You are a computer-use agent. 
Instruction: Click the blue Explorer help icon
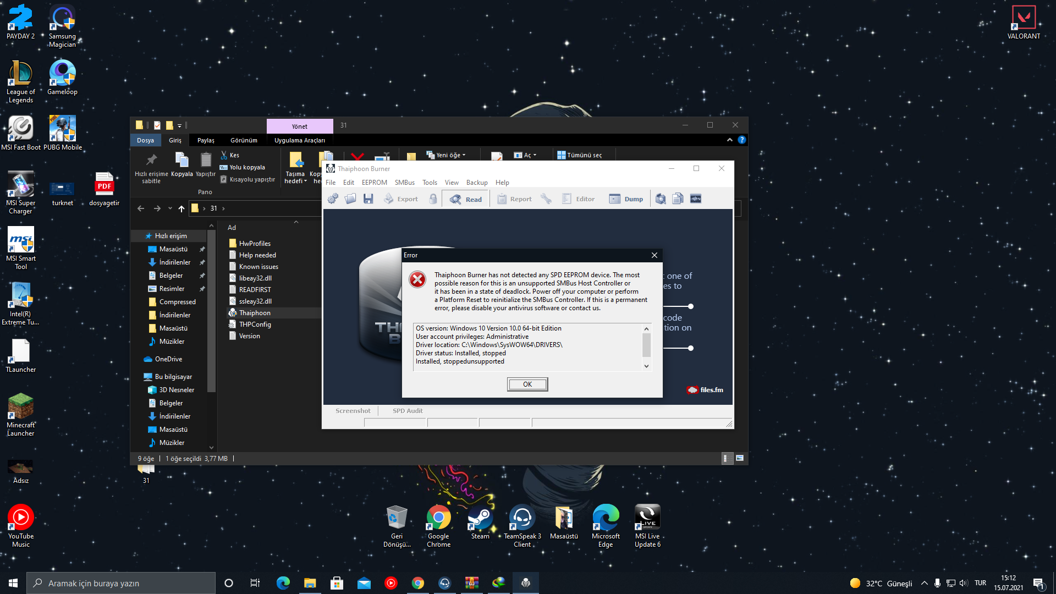[741, 140]
